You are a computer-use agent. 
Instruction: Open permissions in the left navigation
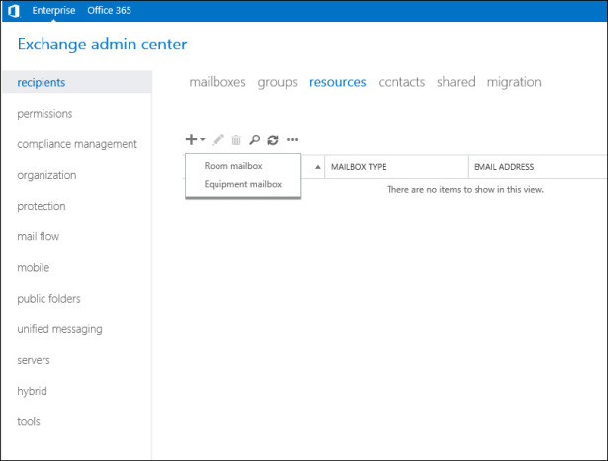[x=44, y=114]
